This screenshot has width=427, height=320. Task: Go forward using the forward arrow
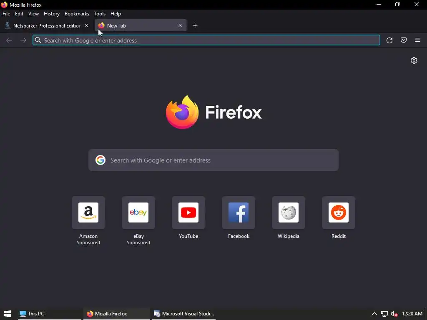click(23, 40)
